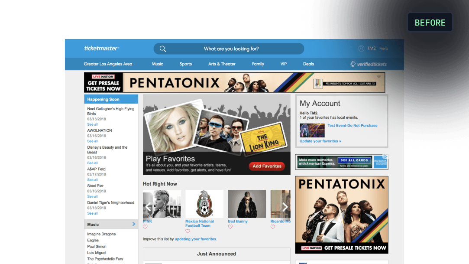Click the Test Event thumbnail image
469x264 pixels.
pyautogui.click(x=312, y=130)
